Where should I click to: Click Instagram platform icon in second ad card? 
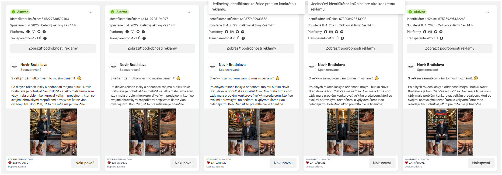[x=133, y=32]
